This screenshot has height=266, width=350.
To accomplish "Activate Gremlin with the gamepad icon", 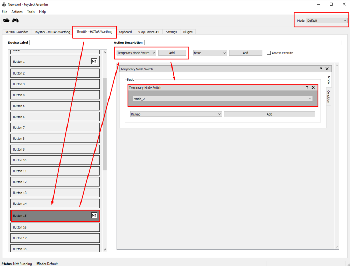I will [x=15, y=20].
